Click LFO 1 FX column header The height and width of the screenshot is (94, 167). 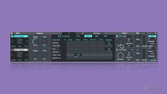point(93,40)
